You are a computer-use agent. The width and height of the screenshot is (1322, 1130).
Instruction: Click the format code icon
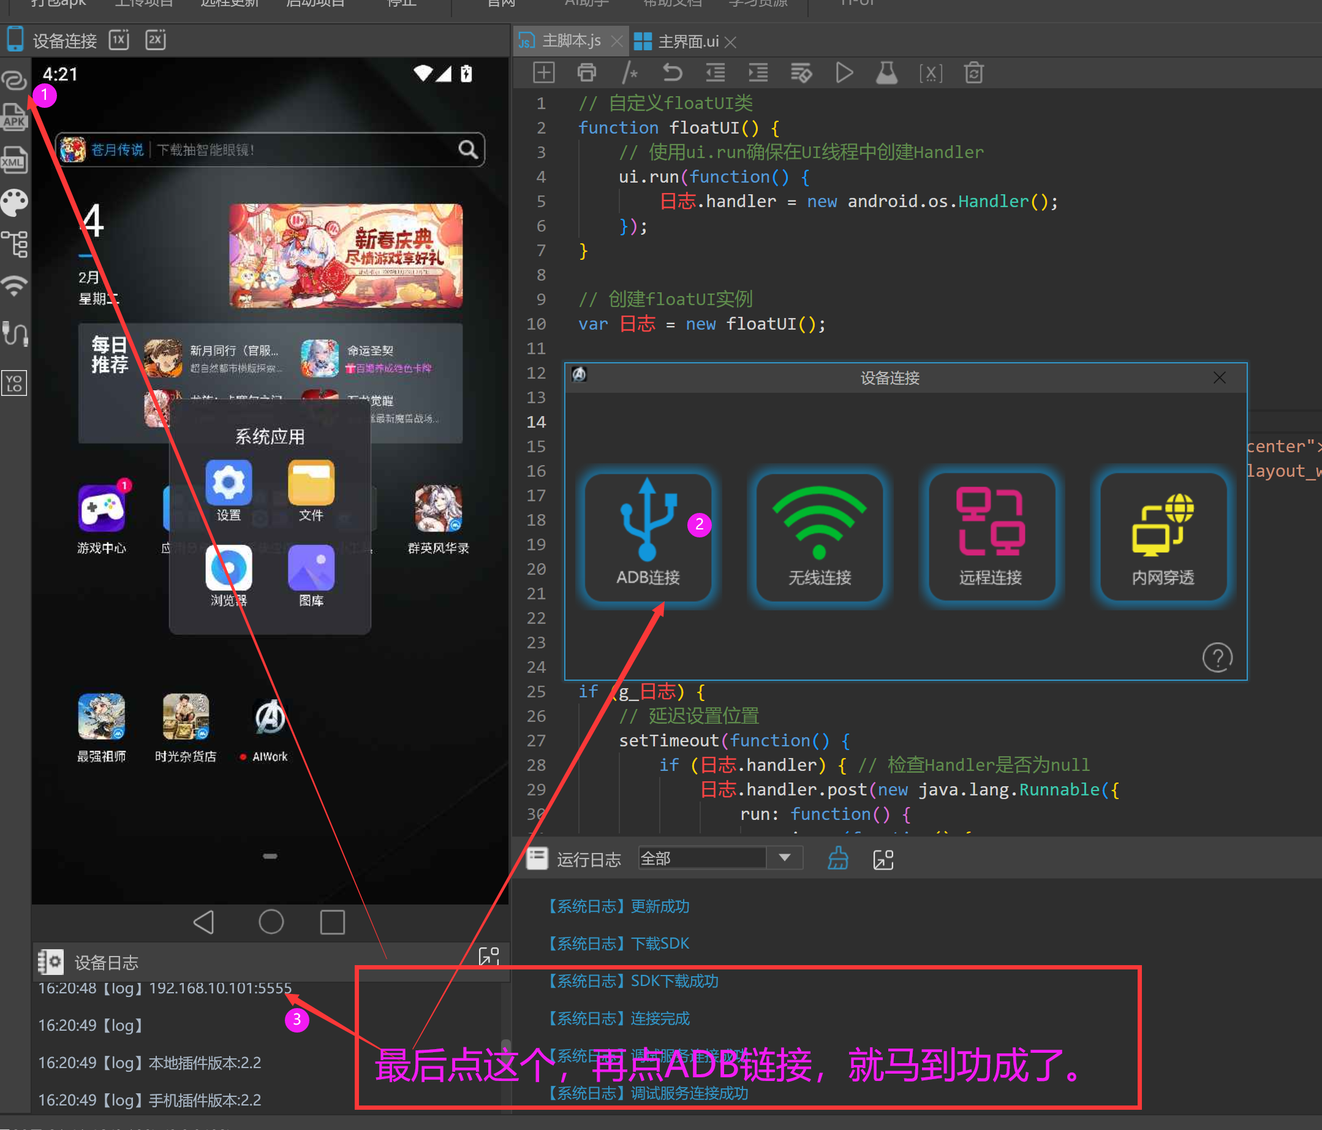[x=801, y=73]
